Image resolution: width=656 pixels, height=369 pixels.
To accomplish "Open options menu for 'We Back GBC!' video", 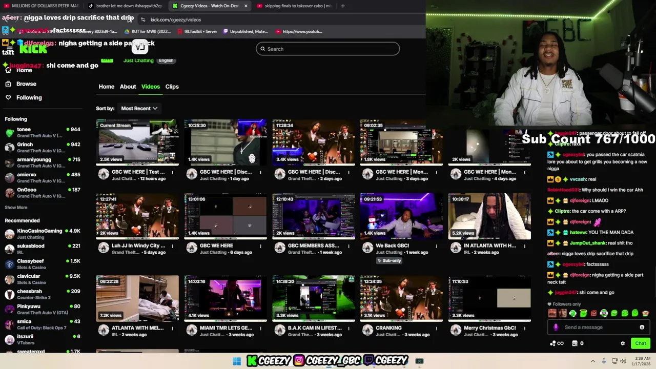I will click(437, 246).
